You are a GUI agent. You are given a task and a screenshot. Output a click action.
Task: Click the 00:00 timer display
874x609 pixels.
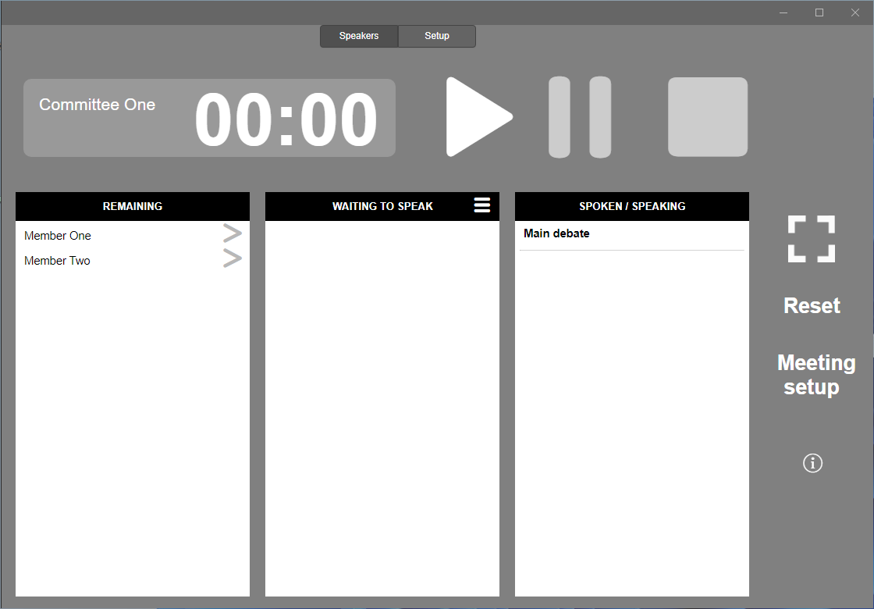click(286, 119)
